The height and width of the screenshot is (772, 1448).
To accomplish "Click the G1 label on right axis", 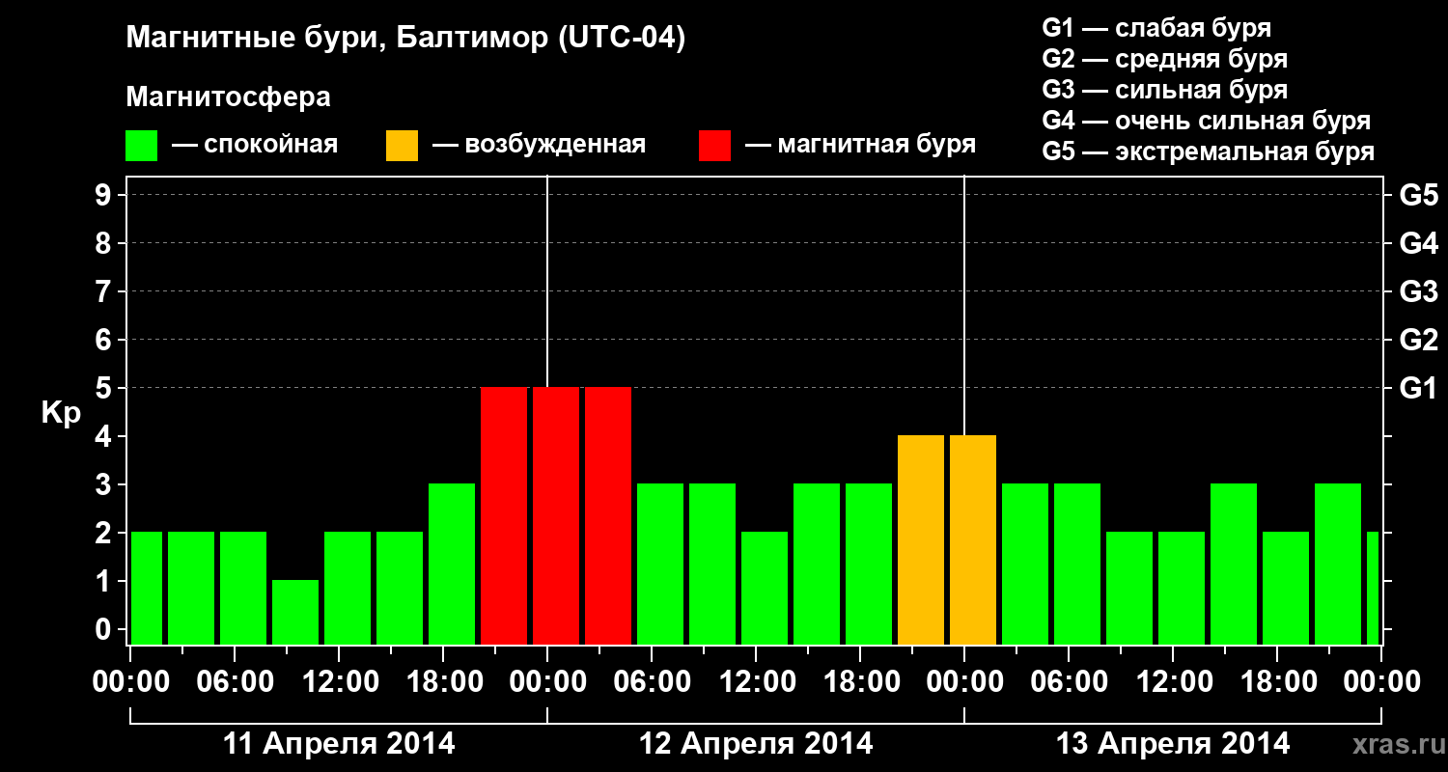I will coord(1418,388).
